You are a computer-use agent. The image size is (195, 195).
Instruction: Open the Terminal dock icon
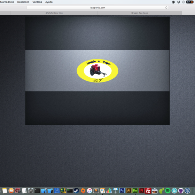[37, 190]
